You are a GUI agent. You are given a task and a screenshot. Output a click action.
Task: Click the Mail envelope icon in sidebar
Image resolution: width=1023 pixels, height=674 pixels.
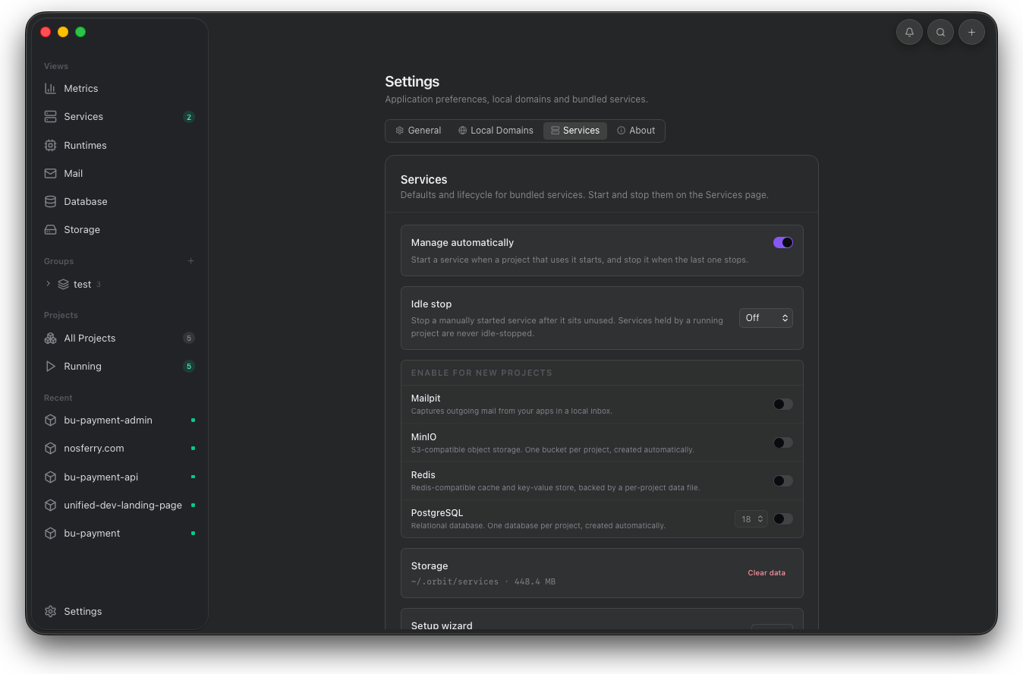tap(50, 173)
